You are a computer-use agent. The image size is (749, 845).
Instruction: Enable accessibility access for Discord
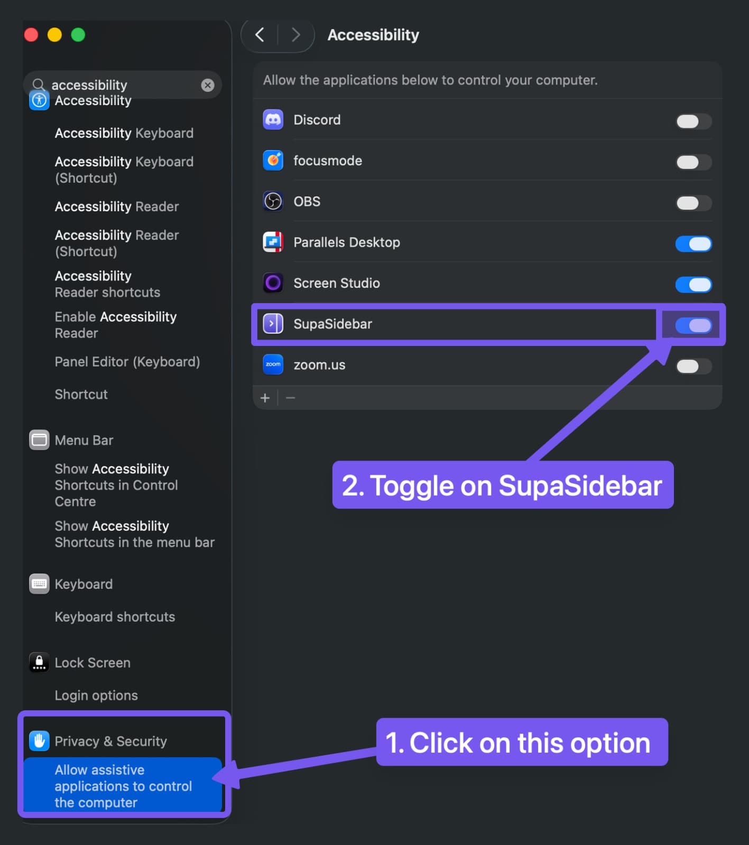[x=693, y=121]
